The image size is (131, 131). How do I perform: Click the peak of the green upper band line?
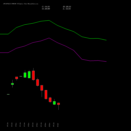[49, 20]
